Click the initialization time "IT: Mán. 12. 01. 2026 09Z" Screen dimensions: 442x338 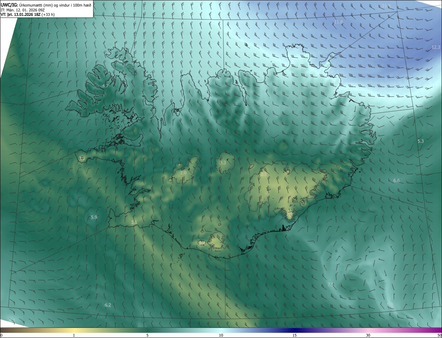point(23,10)
